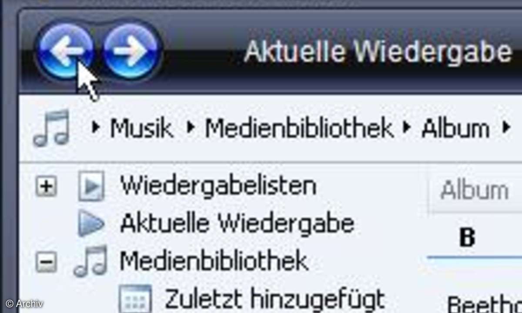This screenshot has height=313, width=522.
Task: Select Aktuelle Wiedergabe in the sidebar tree
Action: 237,224
